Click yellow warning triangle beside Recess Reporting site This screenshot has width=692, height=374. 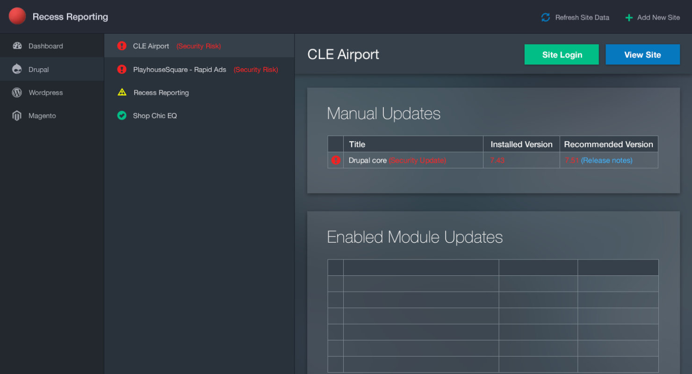click(122, 92)
